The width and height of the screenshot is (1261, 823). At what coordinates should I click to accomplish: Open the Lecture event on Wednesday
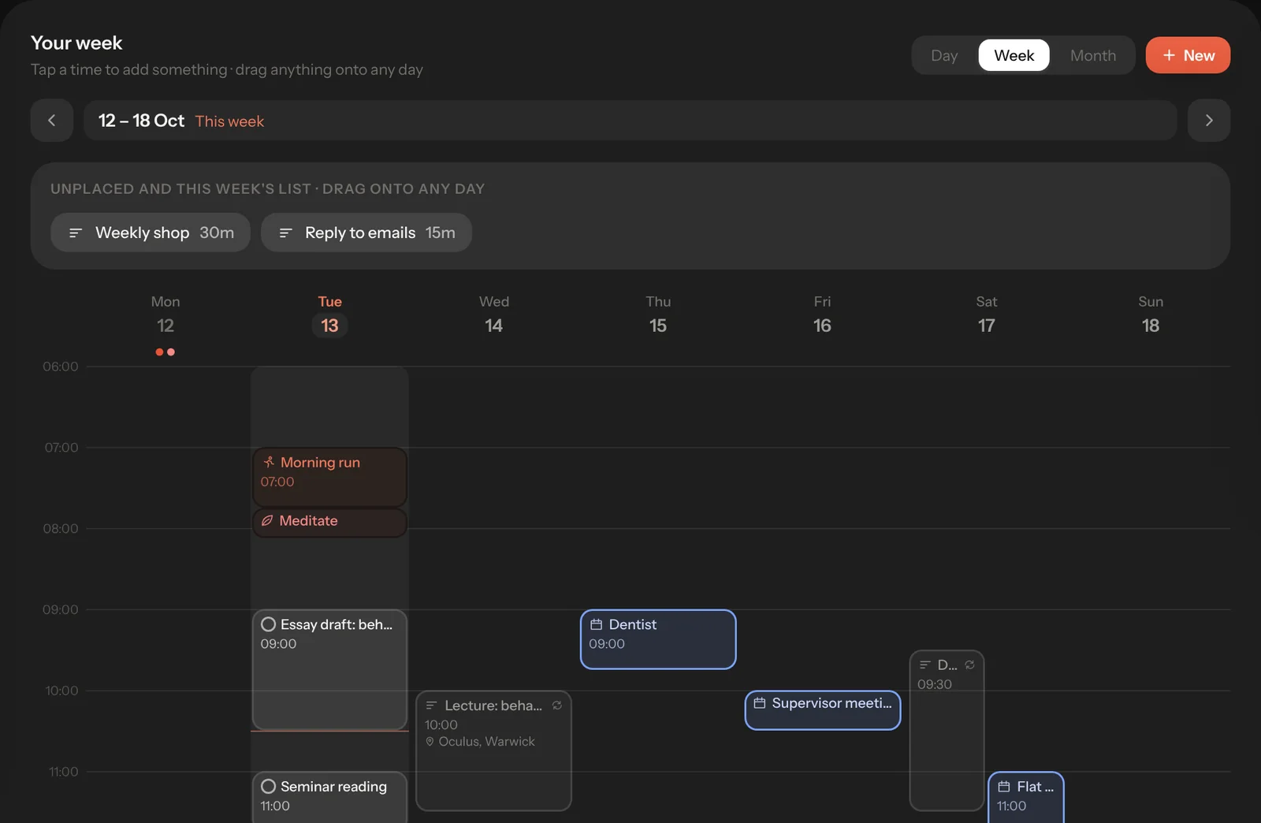(493, 750)
